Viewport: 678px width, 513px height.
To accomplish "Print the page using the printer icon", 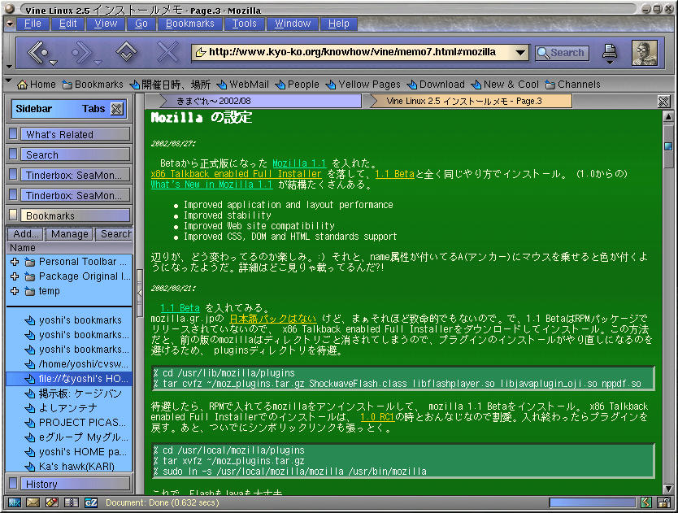I will [x=610, y=52].
